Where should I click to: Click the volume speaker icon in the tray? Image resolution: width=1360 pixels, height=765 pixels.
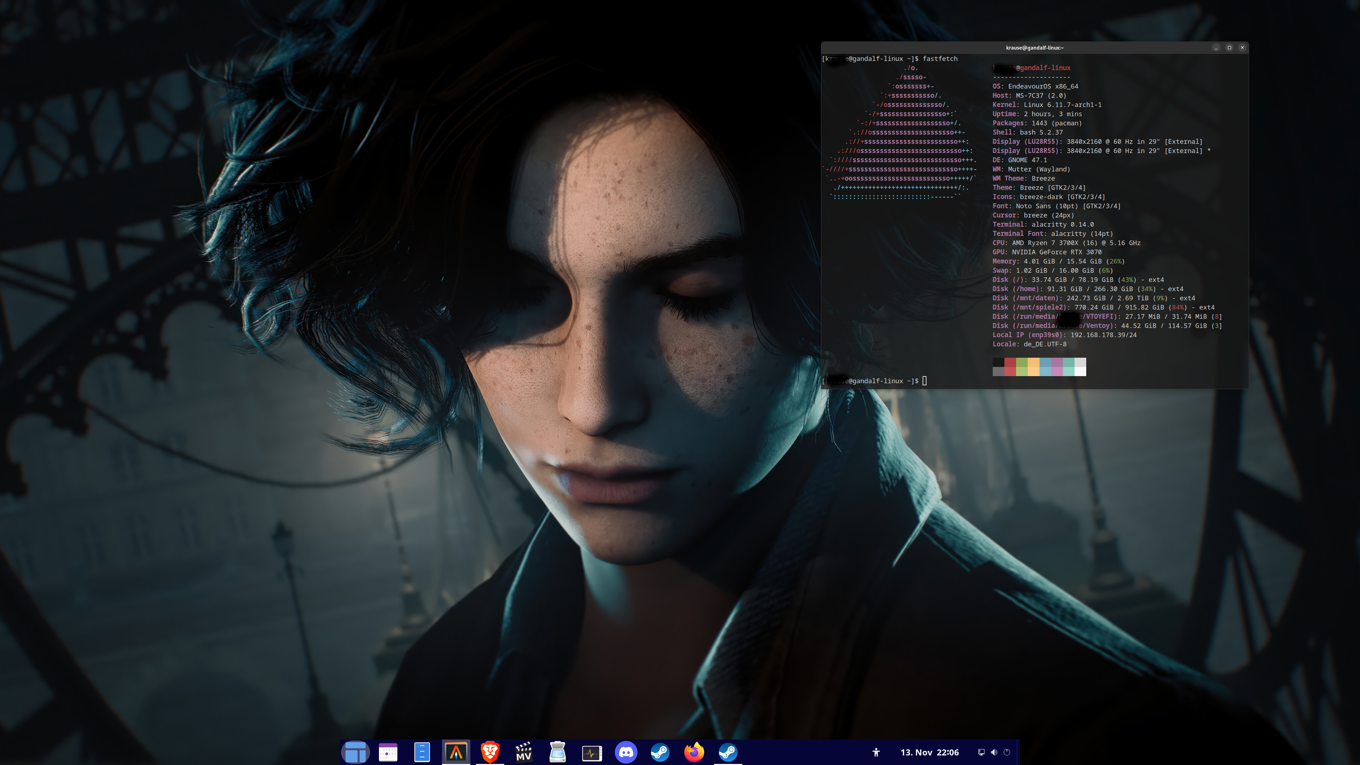pos(994,752)
